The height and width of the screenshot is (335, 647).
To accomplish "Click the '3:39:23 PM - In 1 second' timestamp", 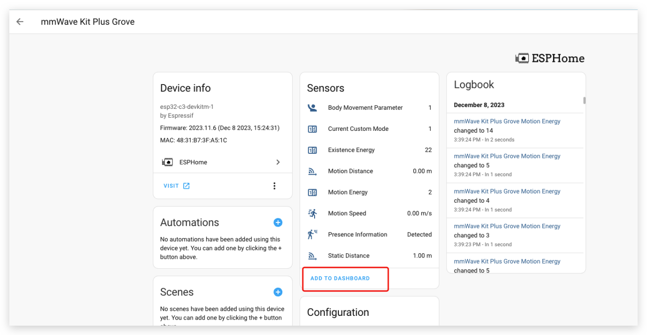I will 483,244.
